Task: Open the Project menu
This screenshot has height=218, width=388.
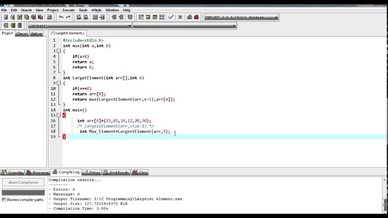Action: tap(53, 10)
